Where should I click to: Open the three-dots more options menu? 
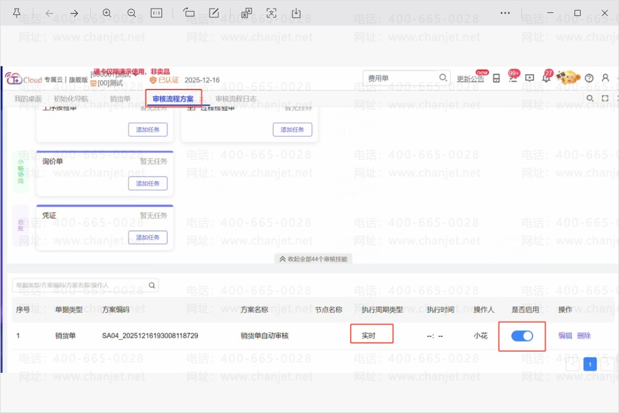point(505,13)
